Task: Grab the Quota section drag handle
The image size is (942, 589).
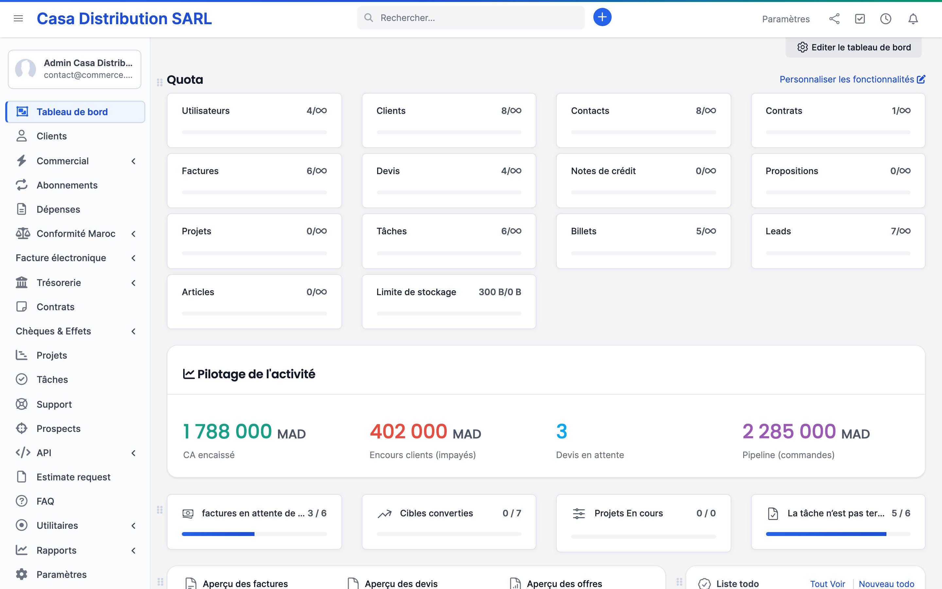Action: (x=160, y=82)
